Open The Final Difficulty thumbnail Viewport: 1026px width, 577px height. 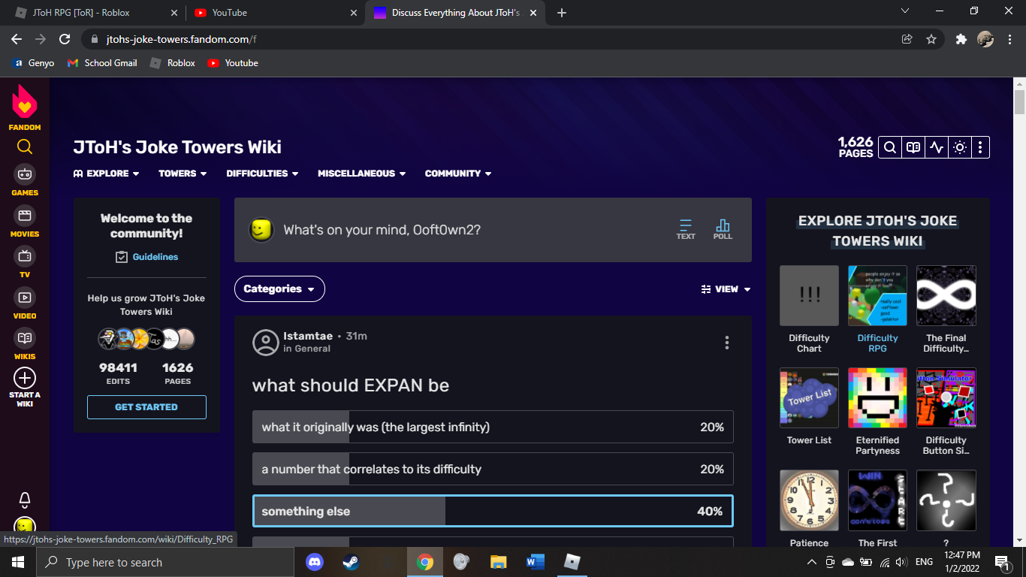point(946,295)
